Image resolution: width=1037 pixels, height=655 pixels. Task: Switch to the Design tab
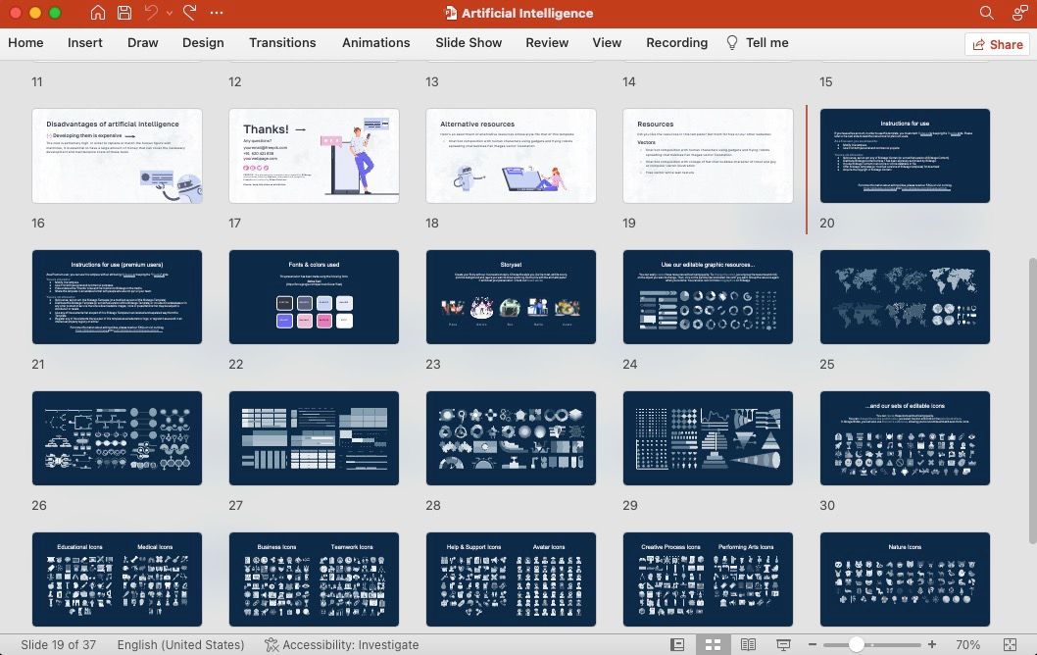point(203,43)
